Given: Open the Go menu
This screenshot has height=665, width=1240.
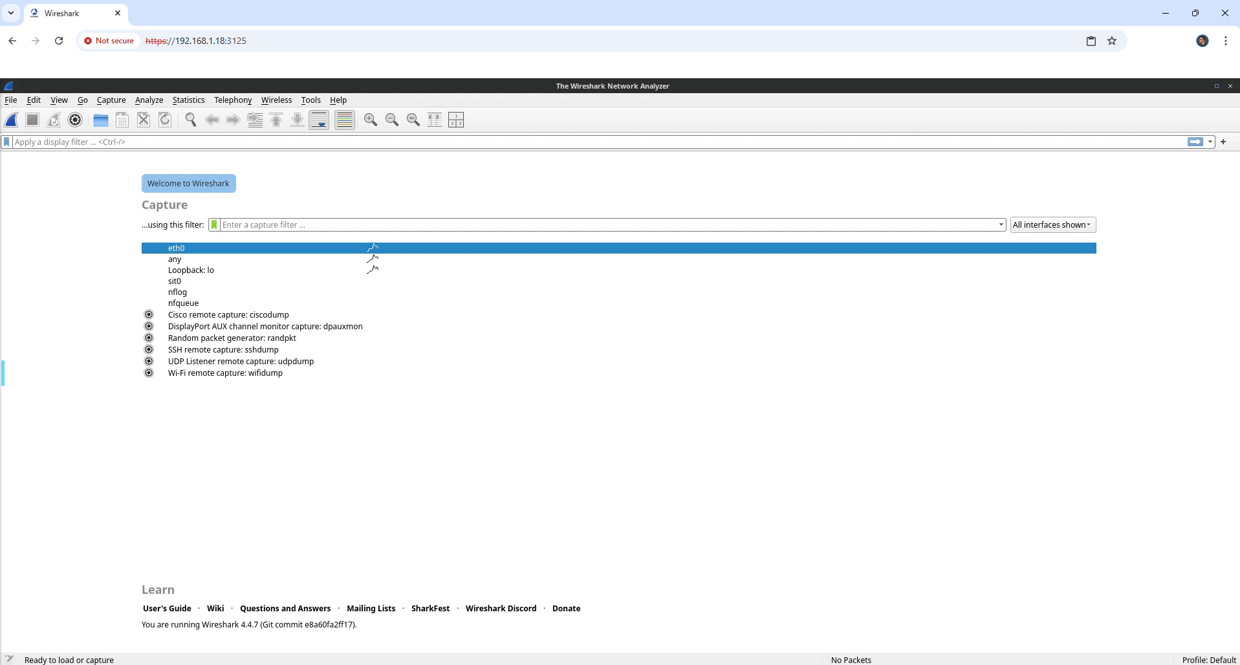Looking at the screenshot, I should pos(83,100).
